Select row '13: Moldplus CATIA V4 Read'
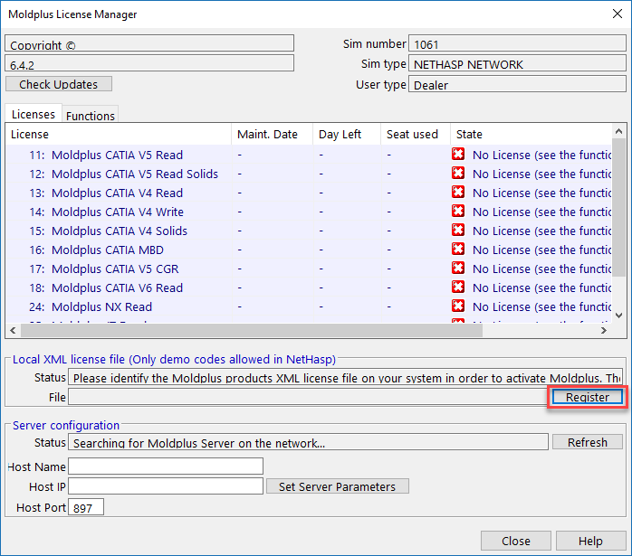Viewport: 632px width, 556px height. (x=309, y=193)
